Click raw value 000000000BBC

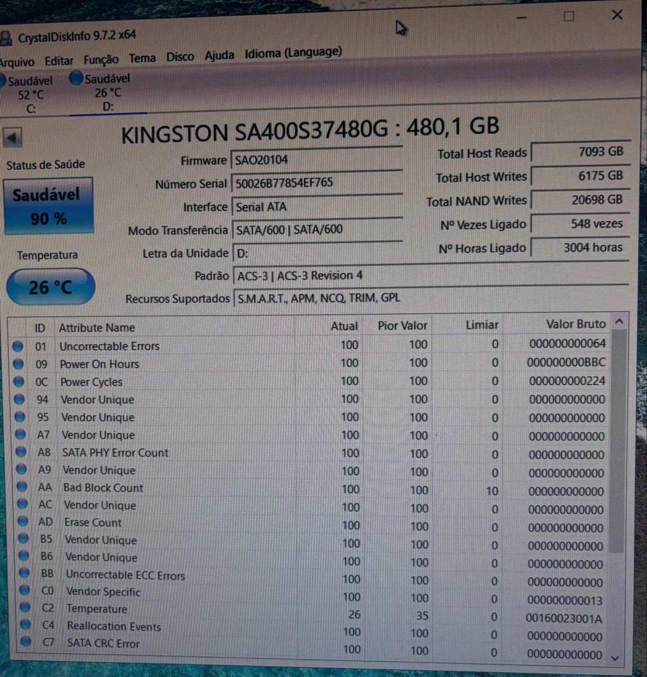tap(566, 362)
